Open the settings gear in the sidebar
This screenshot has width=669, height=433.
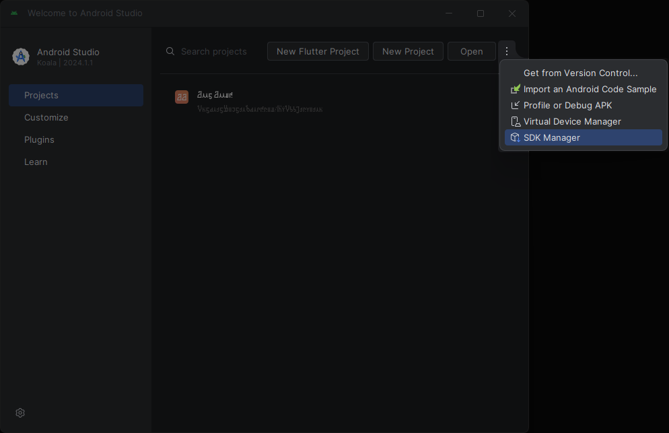[x=20, y=413]
